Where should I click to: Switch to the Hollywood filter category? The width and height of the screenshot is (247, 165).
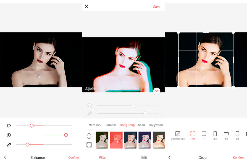(x=156, y=125)
